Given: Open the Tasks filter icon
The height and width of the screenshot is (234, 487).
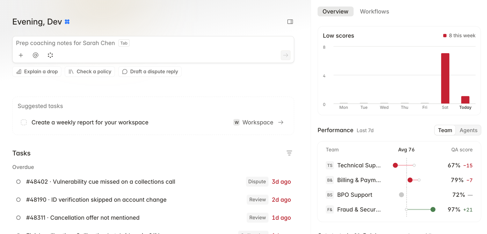Looking at the screenshot, I should (x=289, y=153).
